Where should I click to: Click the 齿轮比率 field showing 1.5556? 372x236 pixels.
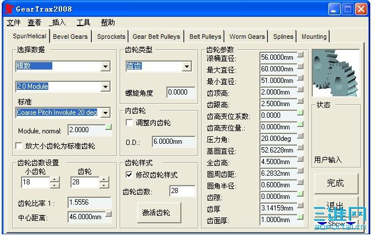pyautogui.click(x=89, y=202)
